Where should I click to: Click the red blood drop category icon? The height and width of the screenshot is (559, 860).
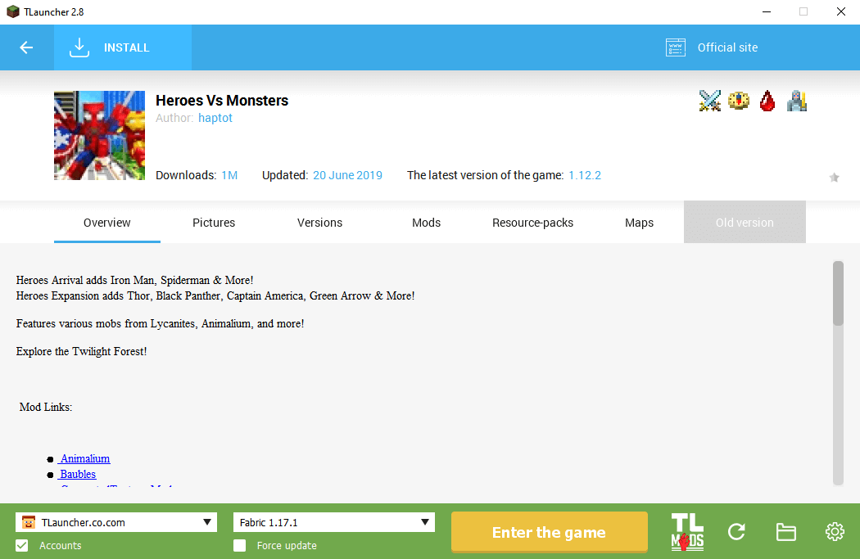pos(767,101)
